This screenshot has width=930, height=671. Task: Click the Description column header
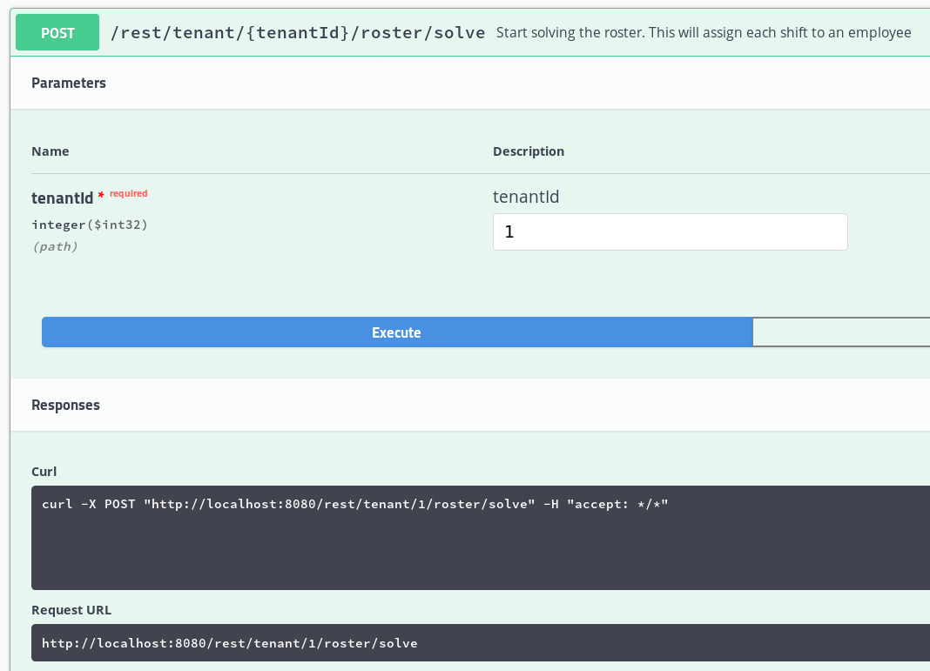click(528, 151)
